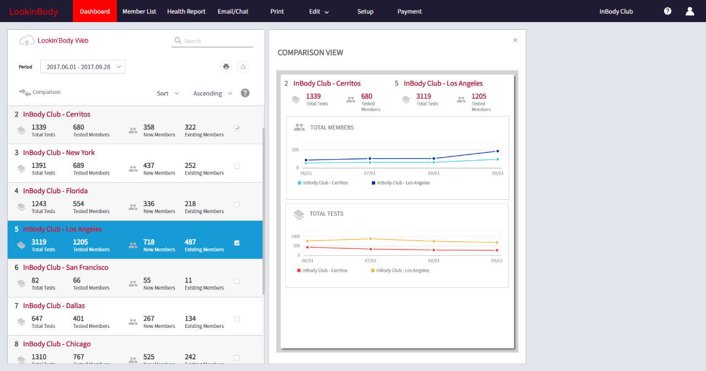Open the user profile icon
This screenshot has height=371, width=706.
(689, 11)
